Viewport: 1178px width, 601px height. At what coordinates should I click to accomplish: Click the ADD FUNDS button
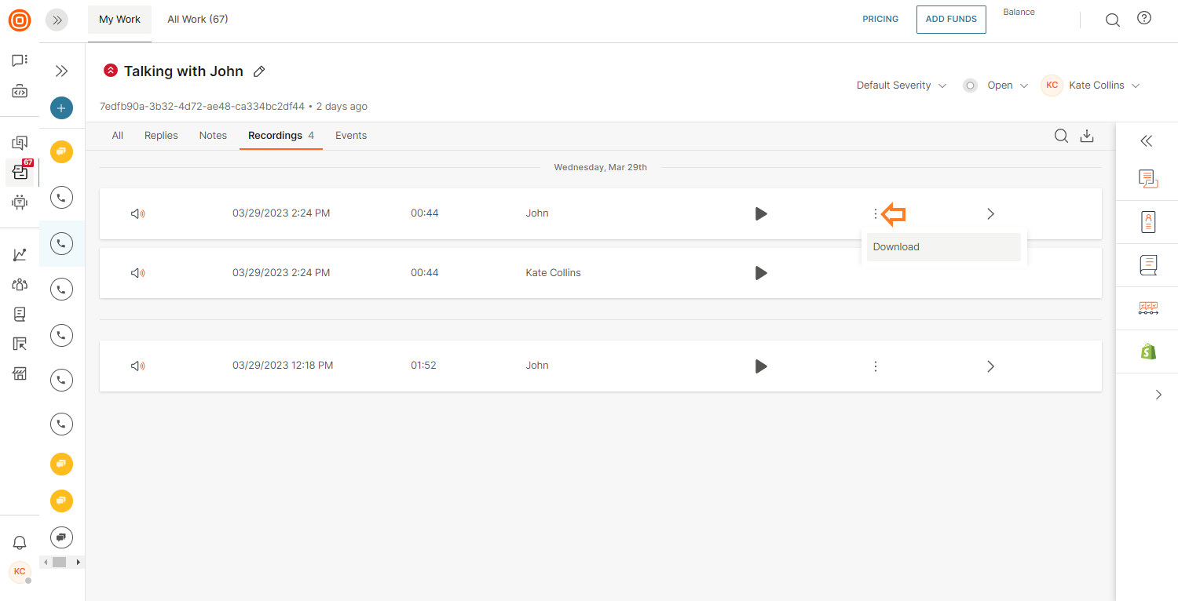click(x=951, y=19)
